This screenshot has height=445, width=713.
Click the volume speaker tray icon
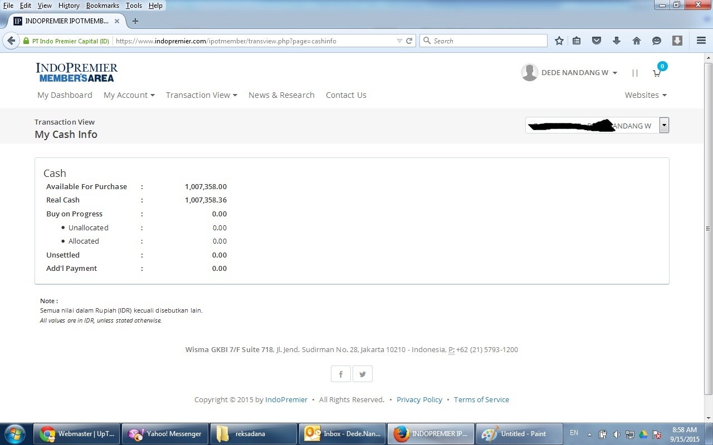click(x=617, y=434)
